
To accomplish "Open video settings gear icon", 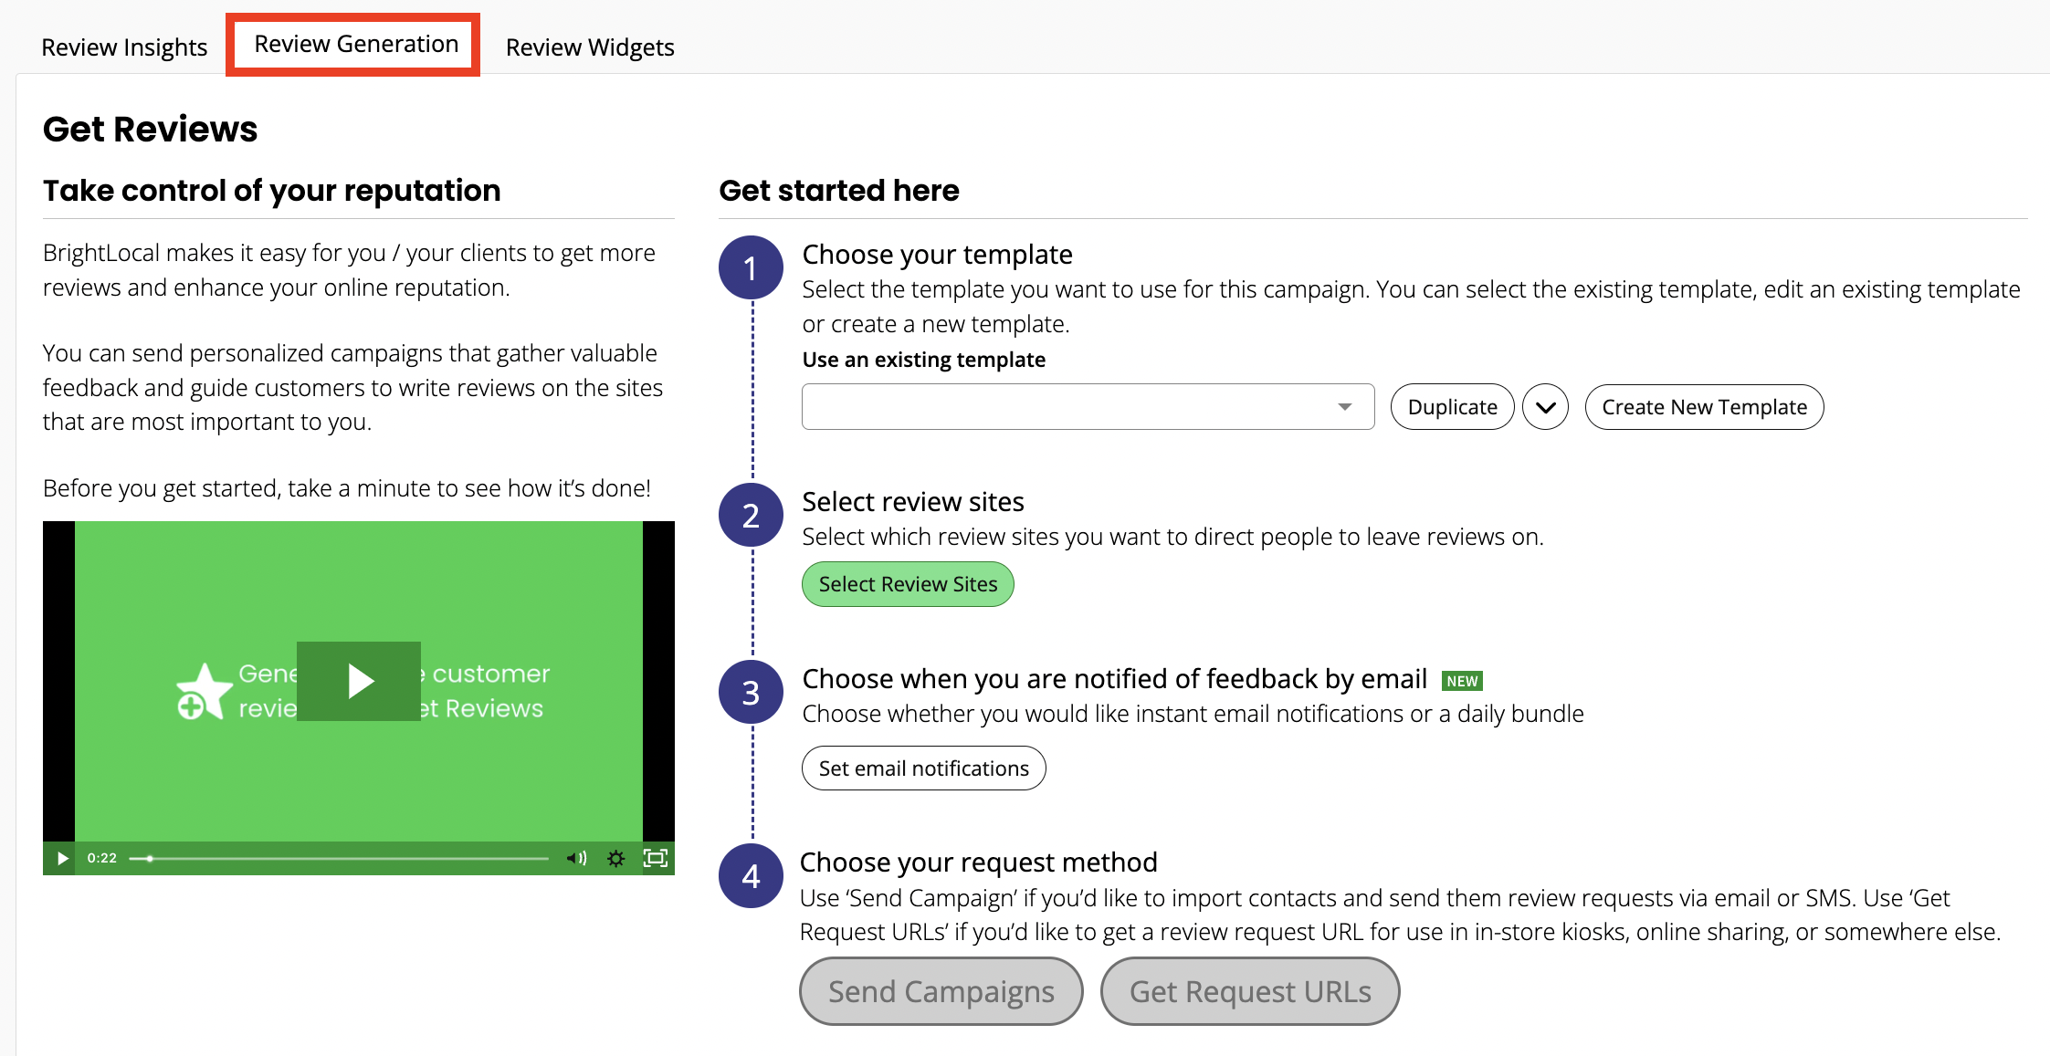I will (616, 858).
